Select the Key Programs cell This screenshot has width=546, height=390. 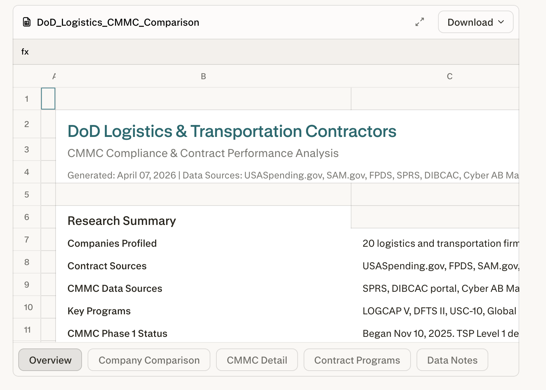click(x=99, y=311)
